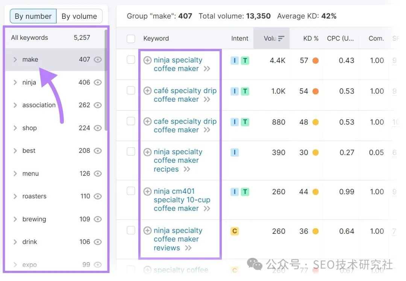Check the select-all checkbox in table header
The width and height of the screenshot is (406, 281).
(131, 38)
